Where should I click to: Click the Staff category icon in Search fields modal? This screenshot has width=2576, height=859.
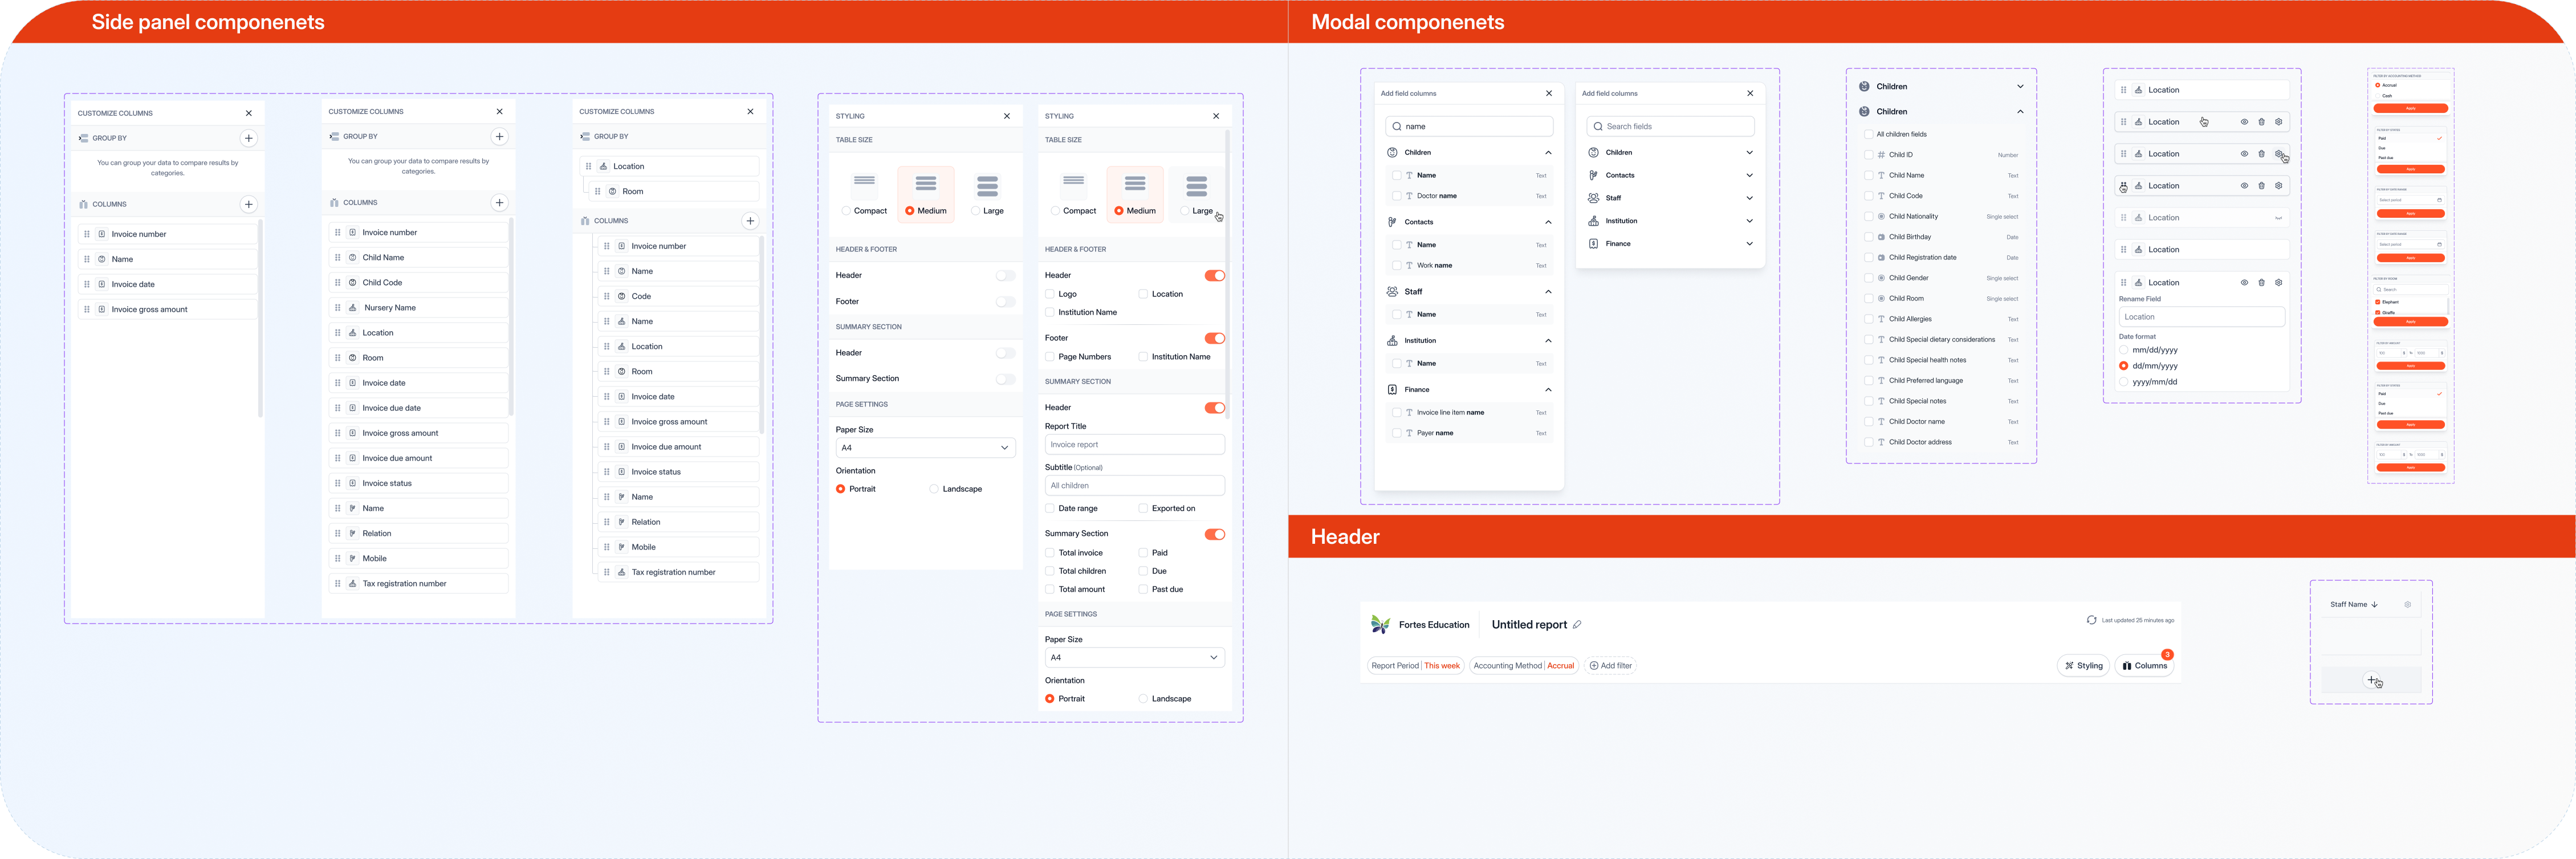pyautogui.click(x=1593, y=198)
